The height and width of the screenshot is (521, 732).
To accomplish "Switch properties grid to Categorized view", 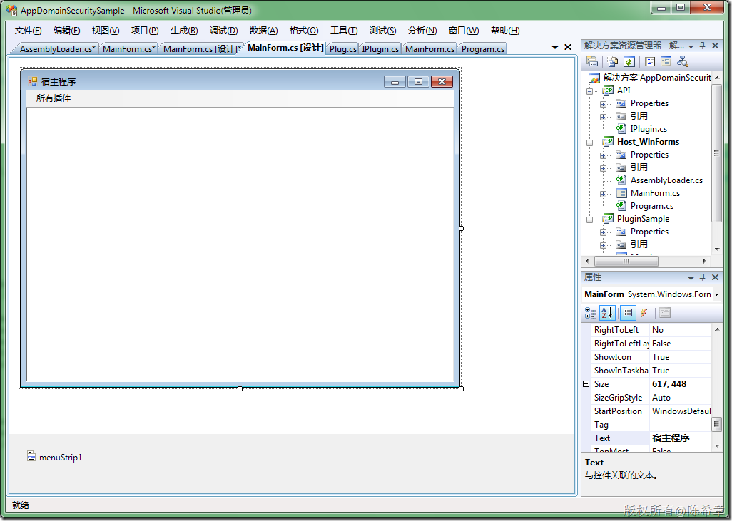I will point(591,313).
